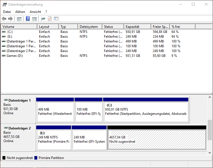
Task: Sort by the Status column header
Action: pyautogui.click(x=113, y=27)
